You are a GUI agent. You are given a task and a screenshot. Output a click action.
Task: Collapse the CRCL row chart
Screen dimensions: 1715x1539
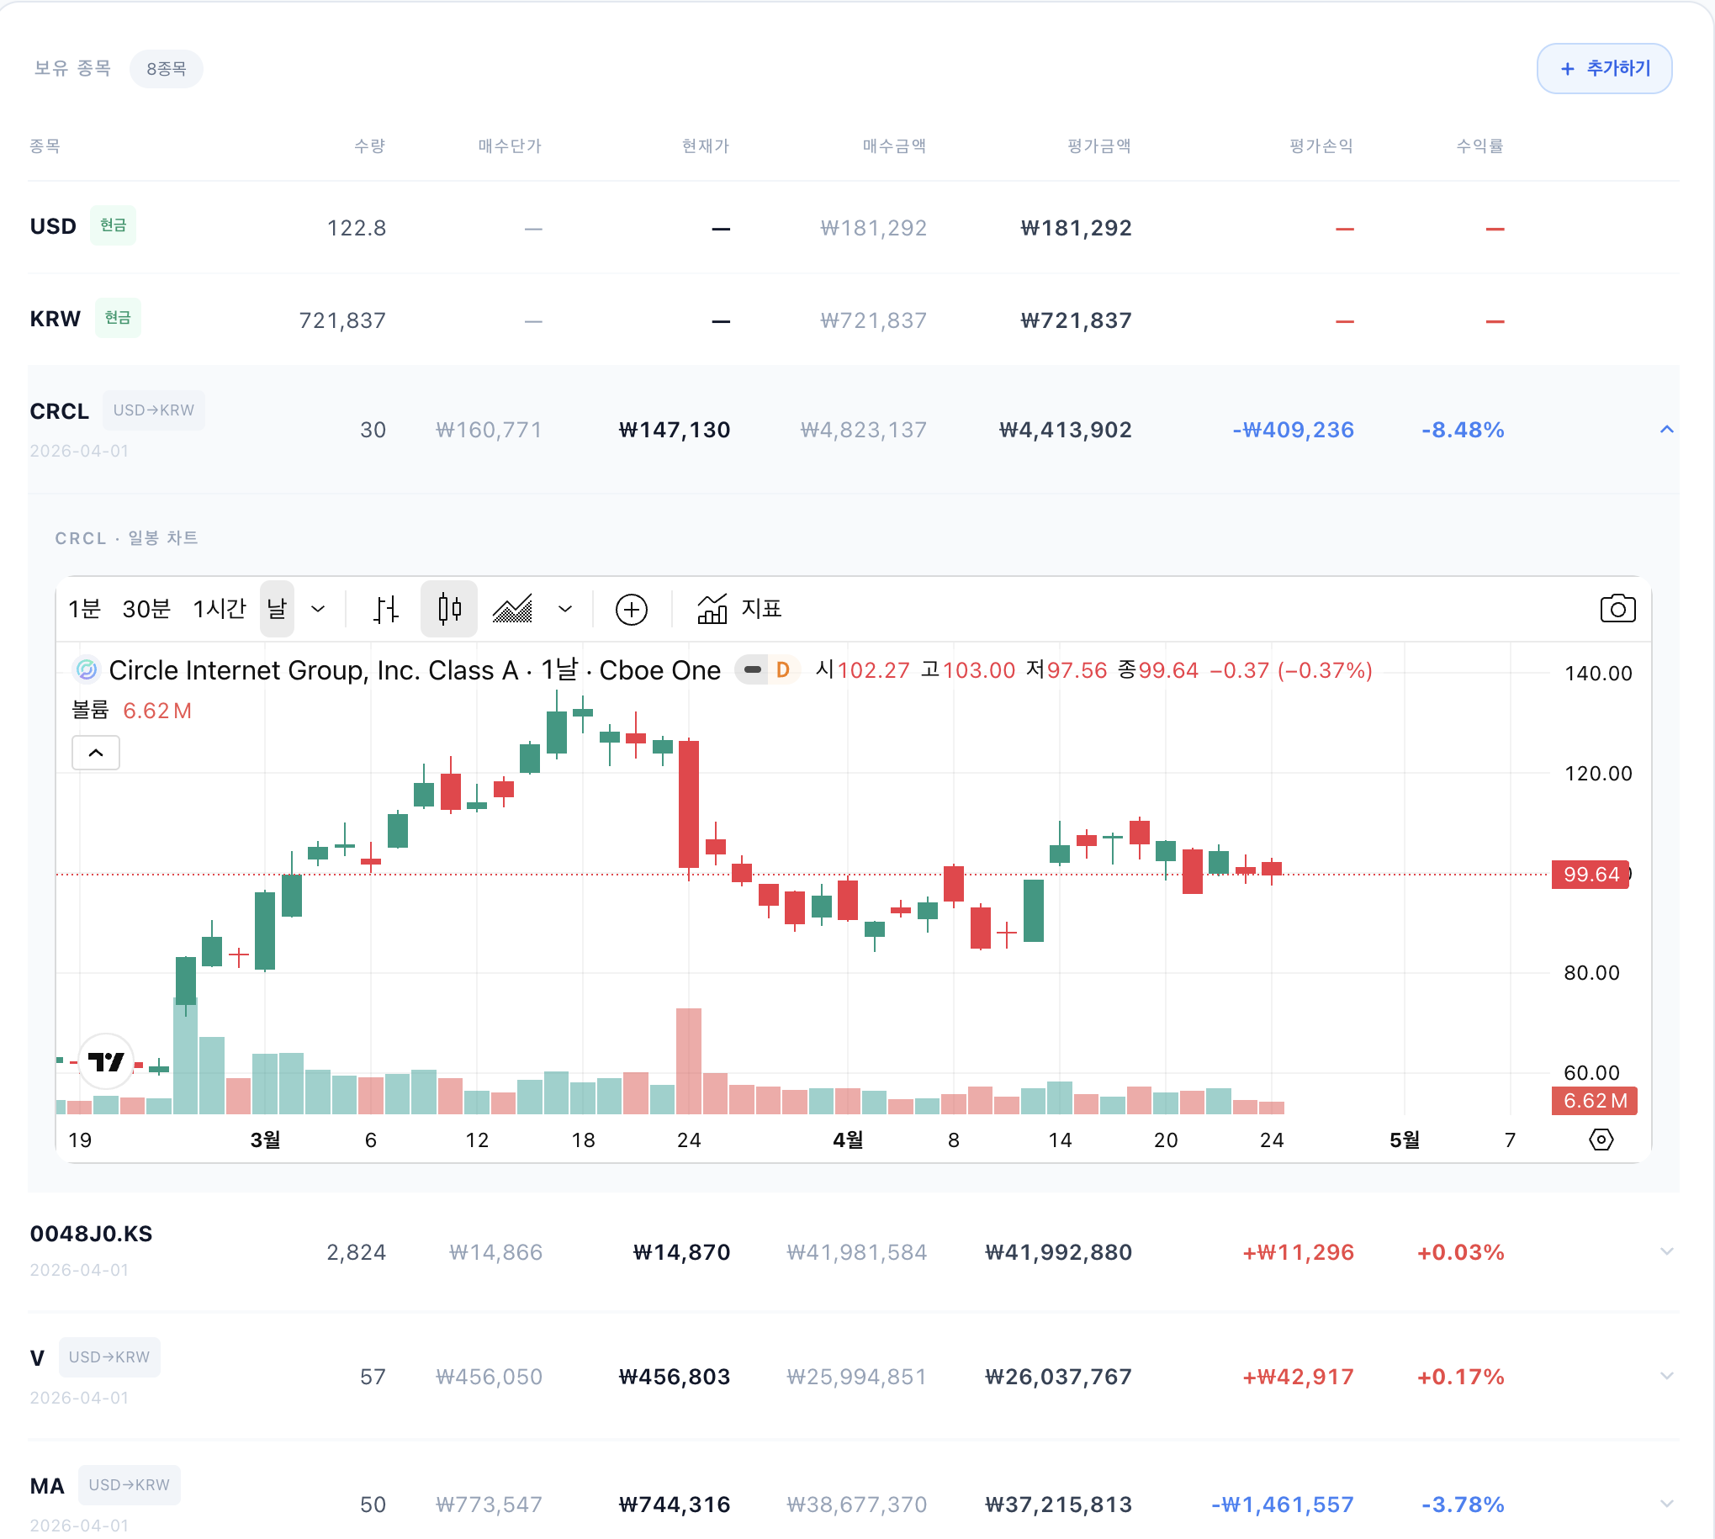1666,430
